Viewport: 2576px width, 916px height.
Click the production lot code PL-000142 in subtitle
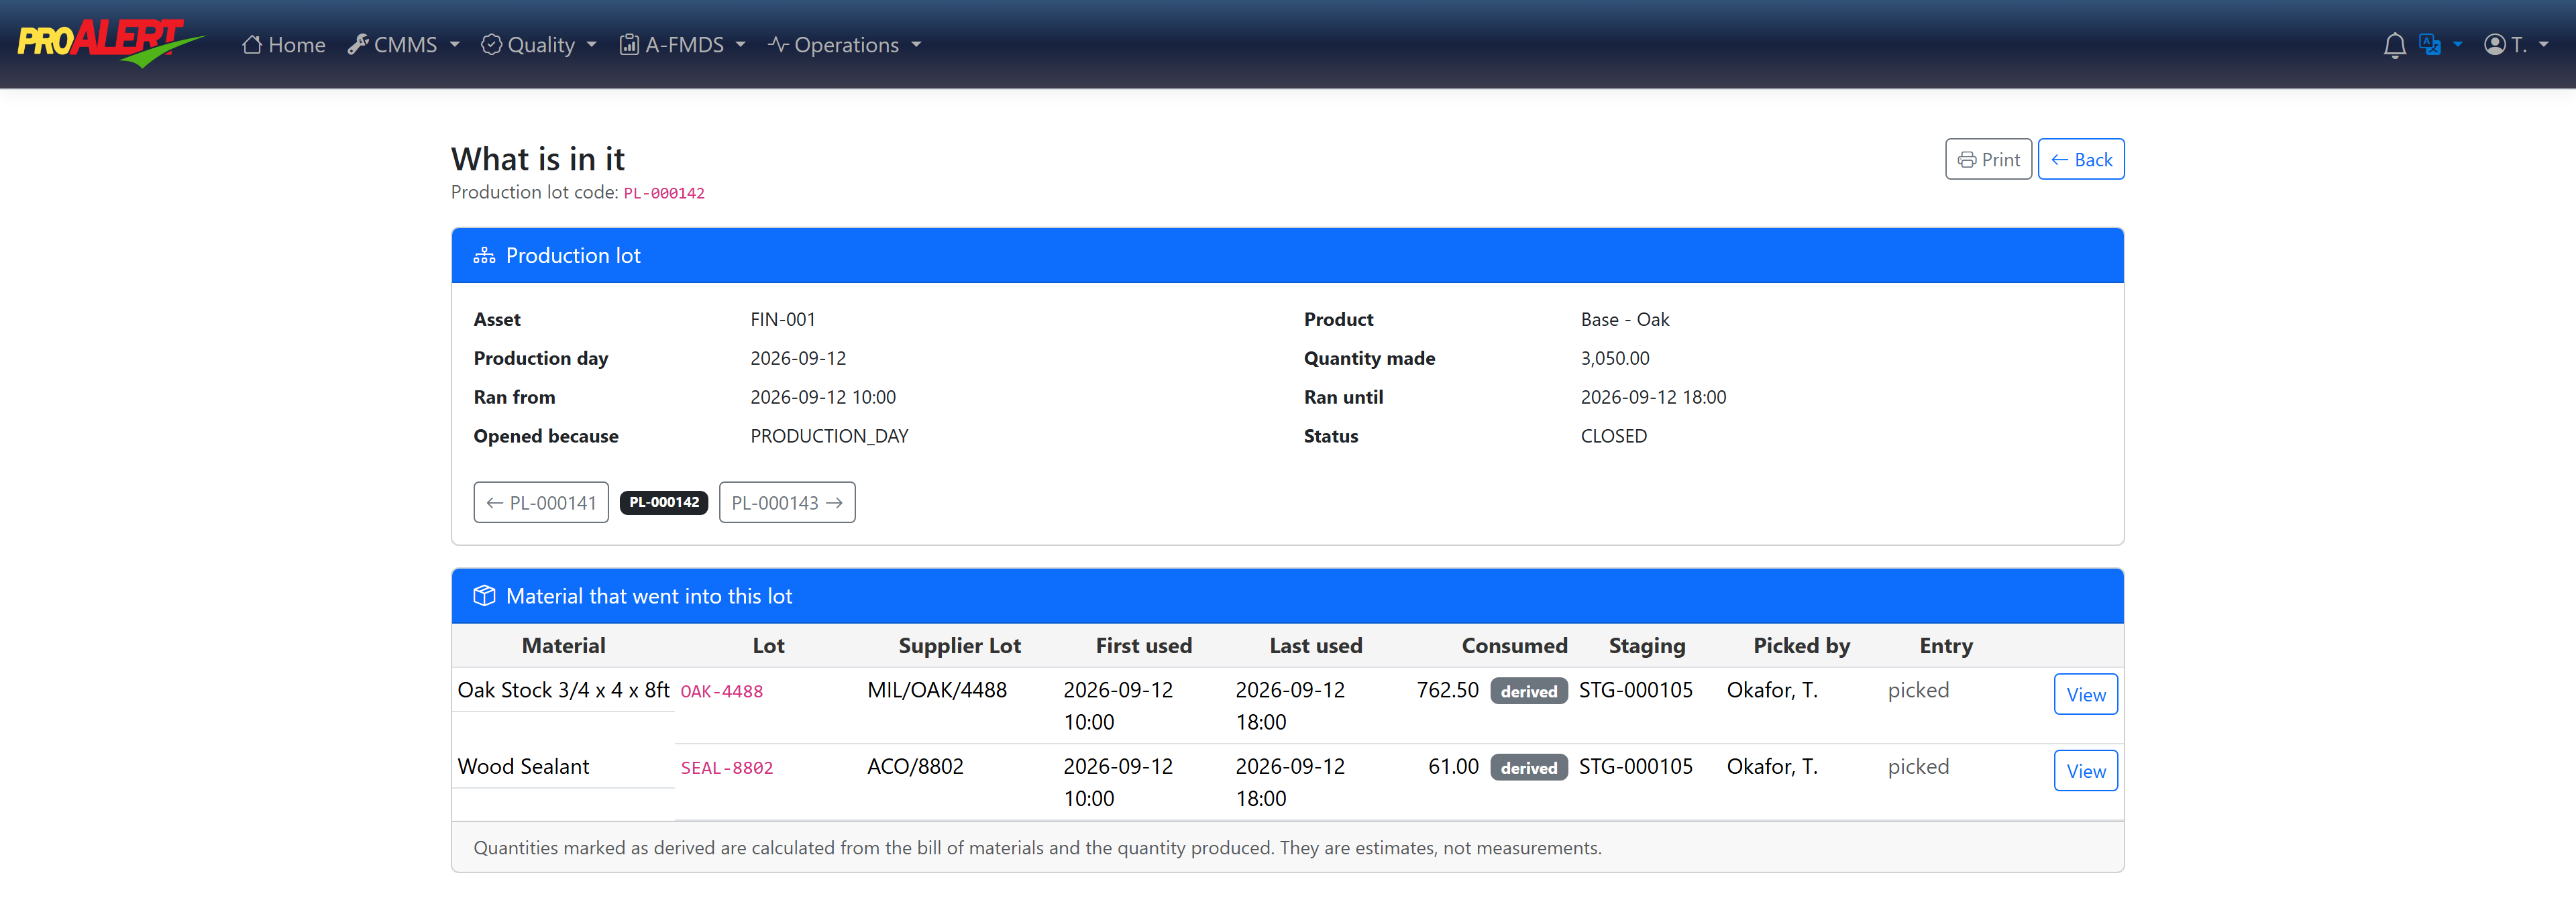664,193
